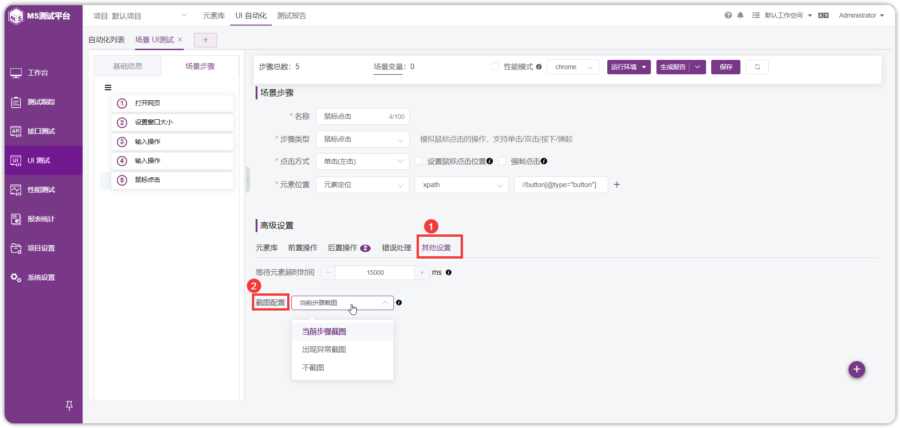
Task: Check the 设置鼠标点击位置 checkbox
Action: pos(418,161)
